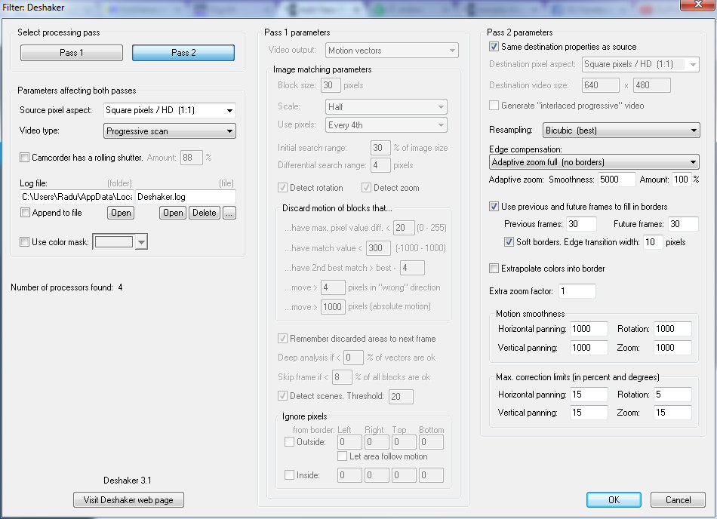The image size is (717, 519).
Task: Click the Open button under log folder
Action: click(x=121, y=213)
